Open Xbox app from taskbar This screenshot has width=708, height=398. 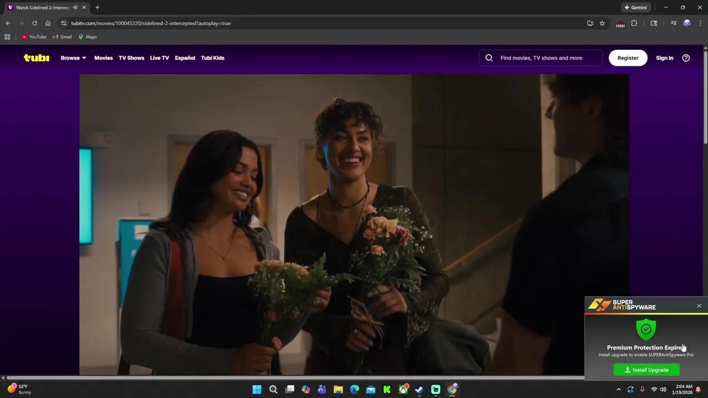tap(404, 390)
